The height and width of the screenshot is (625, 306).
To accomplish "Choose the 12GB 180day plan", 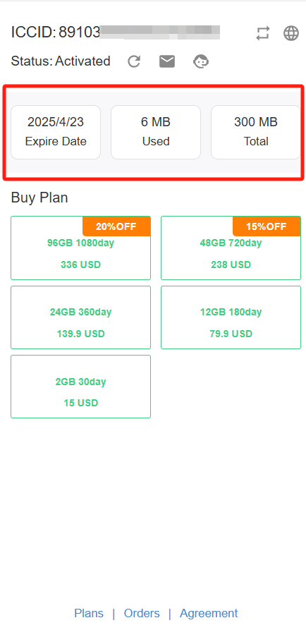I will (231, 317).
